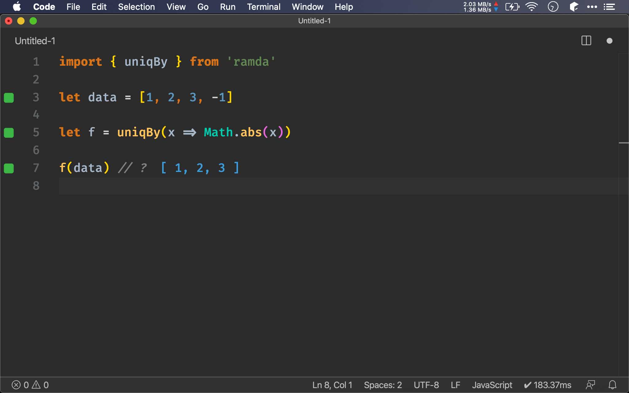Change end of line sequence LF
The image size is (629, 393).
455,385
